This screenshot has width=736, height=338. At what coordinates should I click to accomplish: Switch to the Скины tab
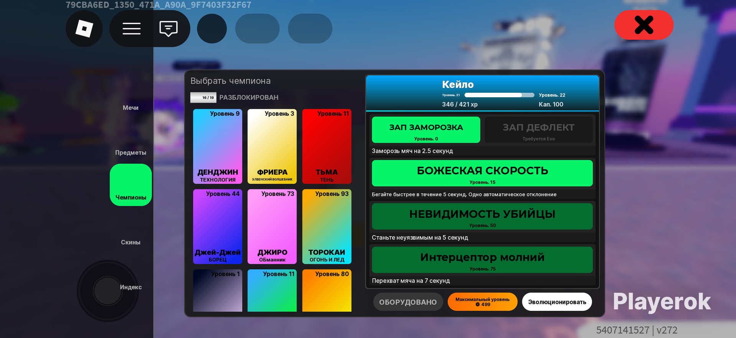click(131, 242)
